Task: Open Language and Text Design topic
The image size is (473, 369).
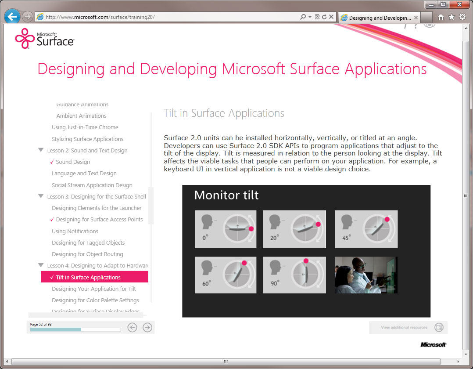Action: [84, 174]
